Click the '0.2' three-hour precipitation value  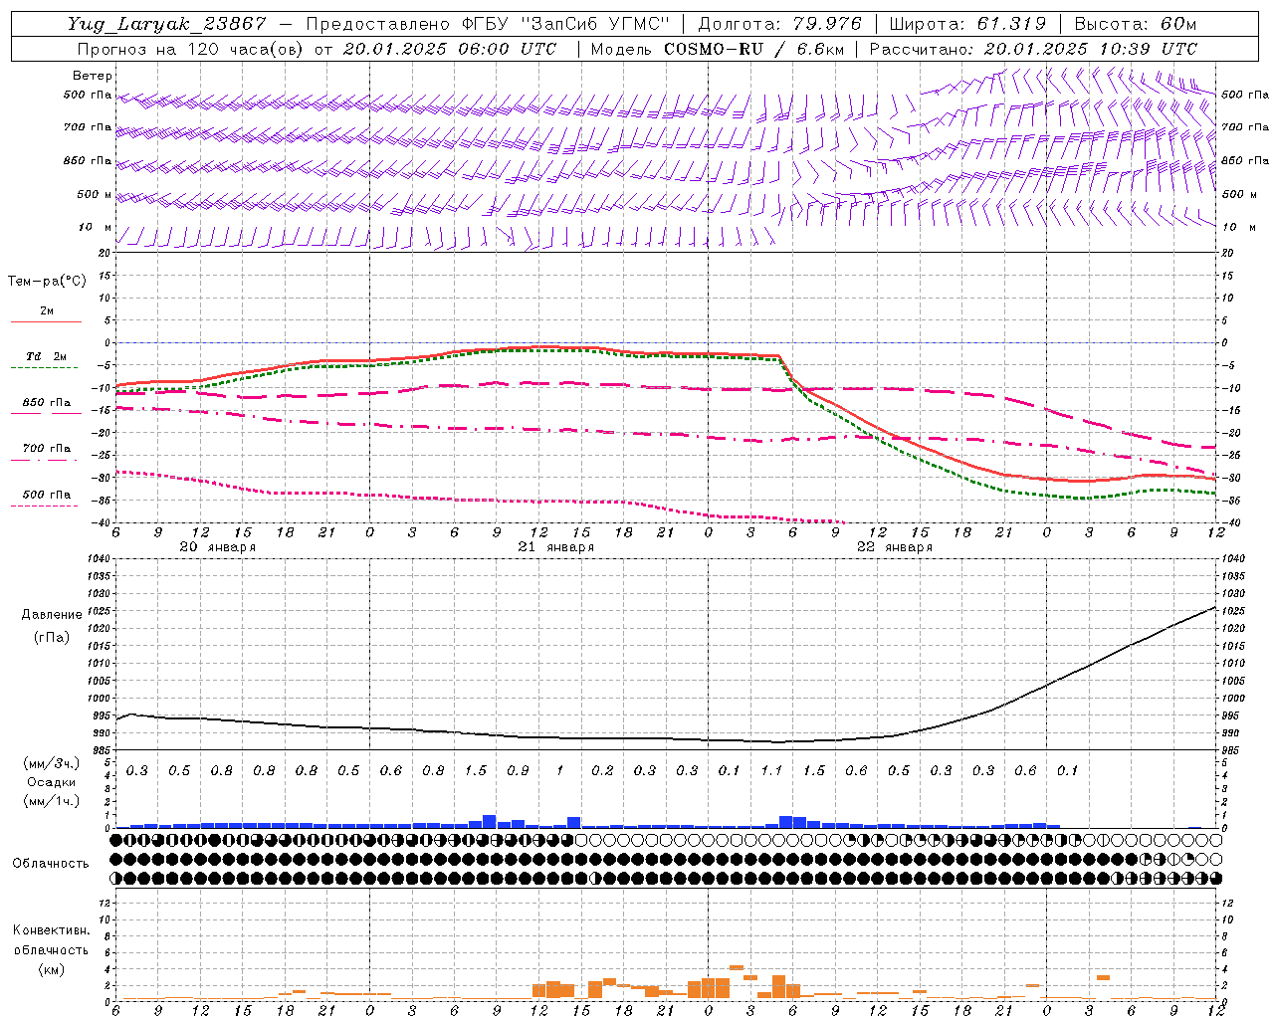click(602, 771)
